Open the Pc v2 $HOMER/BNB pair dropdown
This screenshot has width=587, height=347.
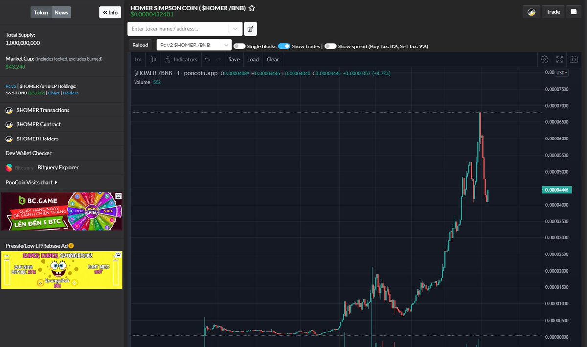tap(194, 45)
